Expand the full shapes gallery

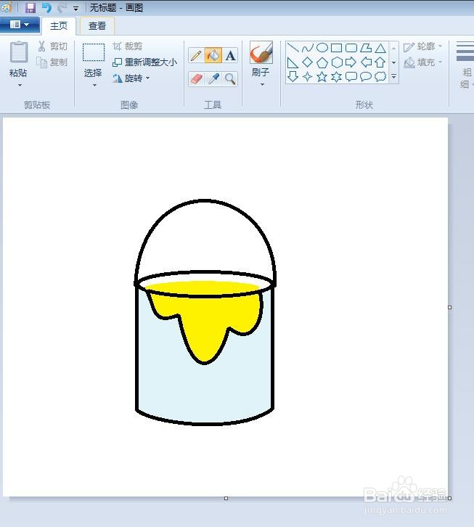click(393, 77)
